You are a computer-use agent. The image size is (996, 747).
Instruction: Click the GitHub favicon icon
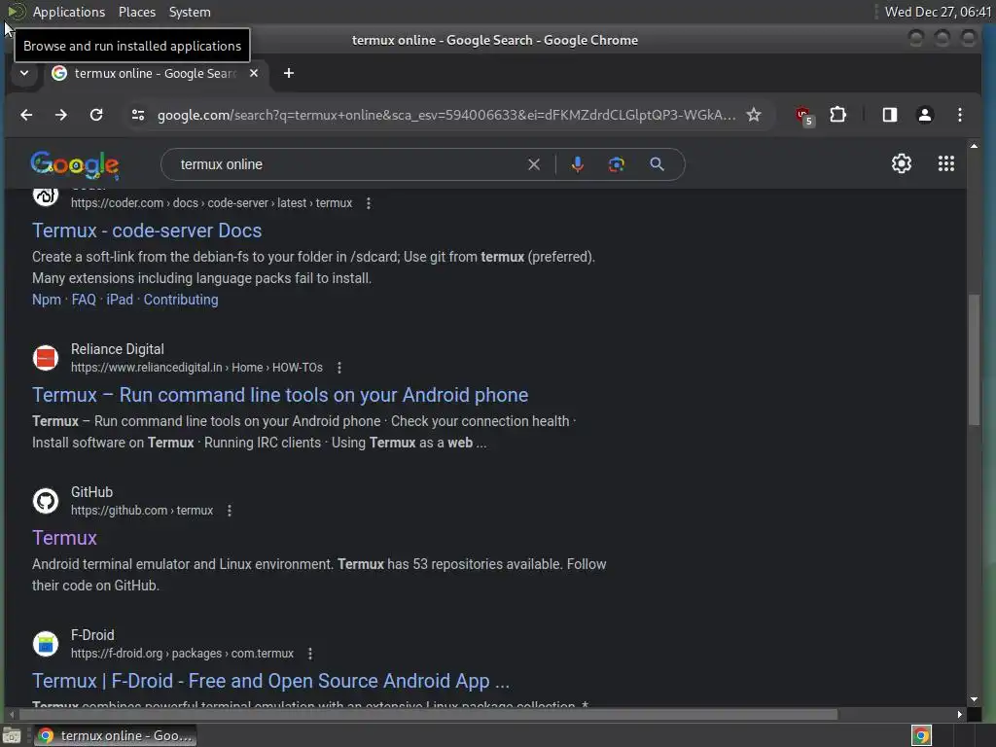46,501
